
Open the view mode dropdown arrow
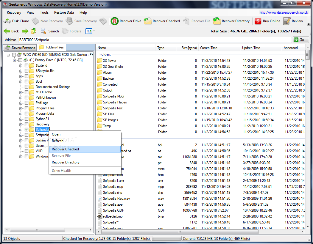[94, 31]
